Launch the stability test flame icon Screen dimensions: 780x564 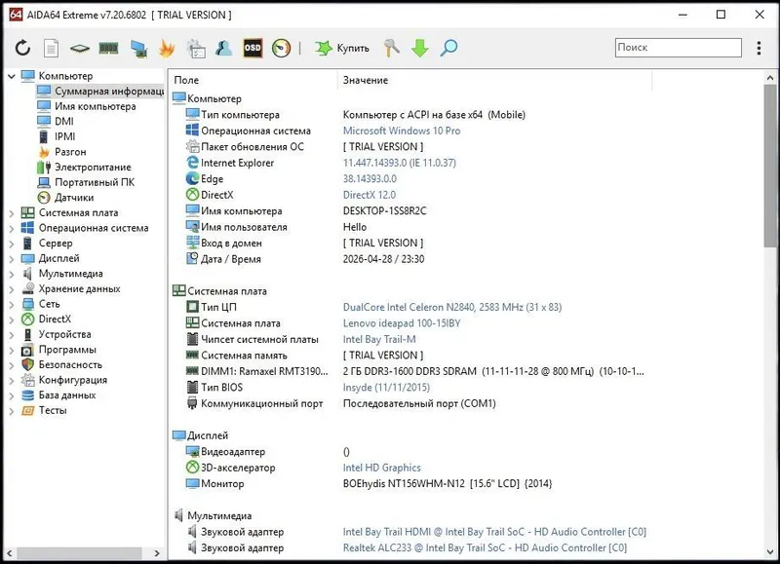point(167,48)
